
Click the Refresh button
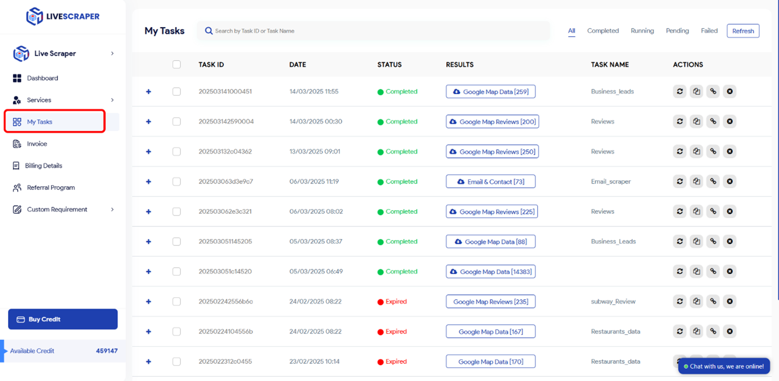pos(743,31)
